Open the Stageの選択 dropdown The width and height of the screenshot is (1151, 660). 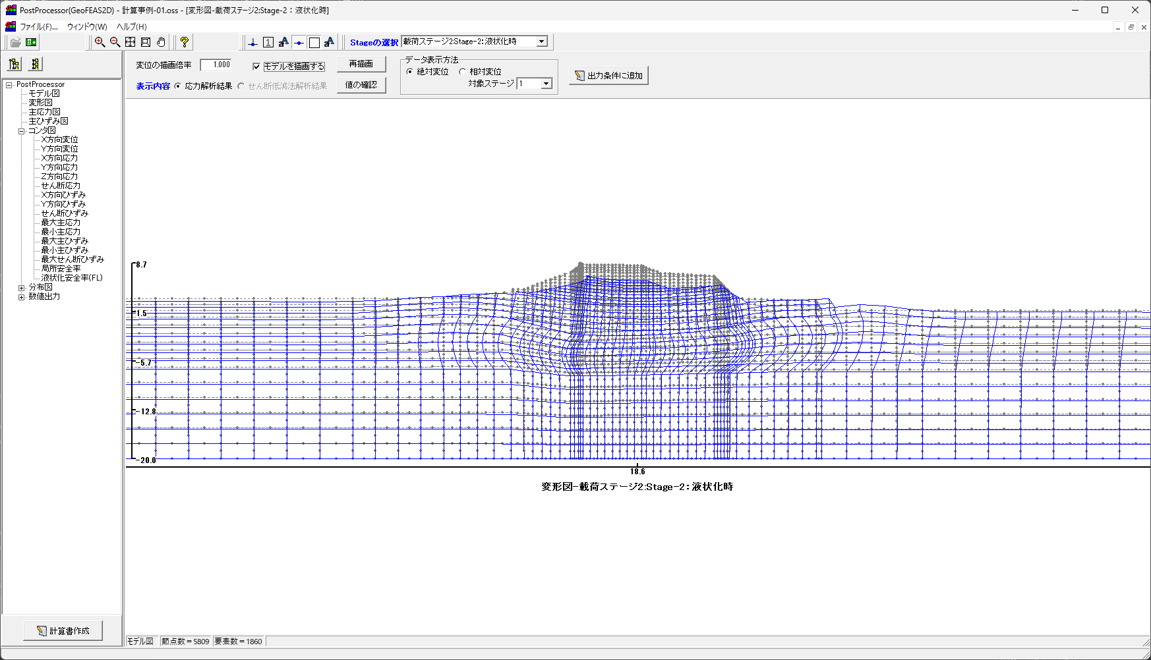pyautogui.click(x=542, y=41)
